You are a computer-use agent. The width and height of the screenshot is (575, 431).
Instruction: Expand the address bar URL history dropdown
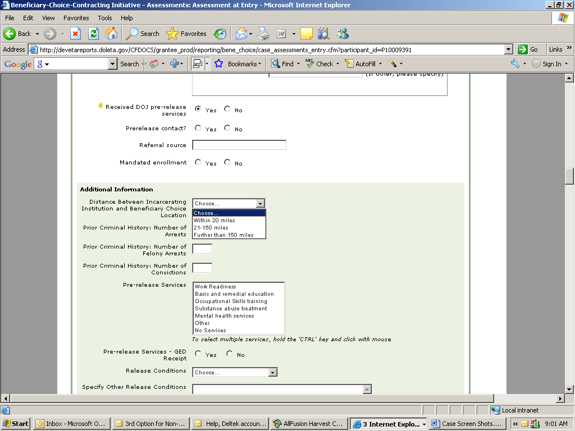[508, 49]
